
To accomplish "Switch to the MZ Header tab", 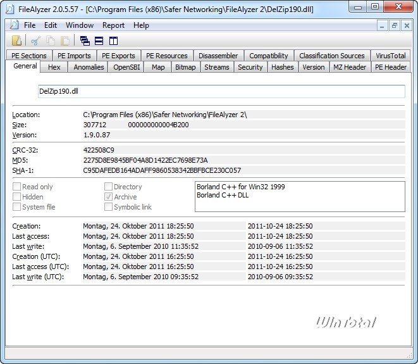I will coord(350,67).
